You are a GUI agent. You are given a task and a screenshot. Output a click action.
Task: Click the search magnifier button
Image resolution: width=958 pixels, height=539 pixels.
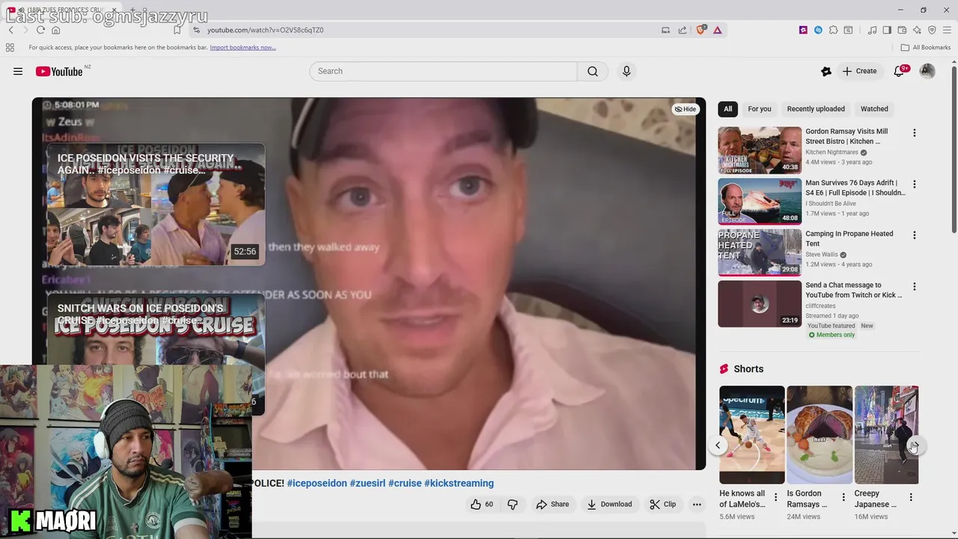pos(593,71)
